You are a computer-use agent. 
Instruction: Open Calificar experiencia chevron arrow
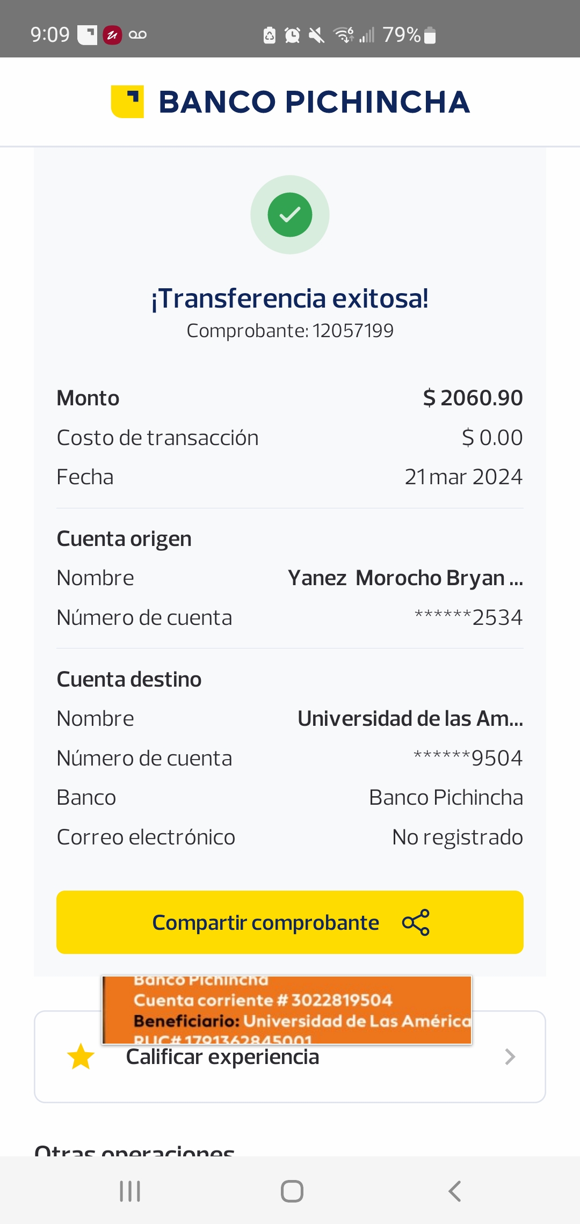click(x=510, y=1057)
